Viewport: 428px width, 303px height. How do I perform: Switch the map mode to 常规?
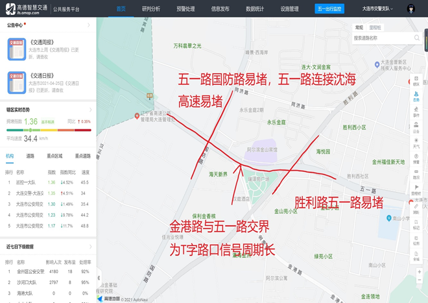pyautogui.click(x=359, y=27)
